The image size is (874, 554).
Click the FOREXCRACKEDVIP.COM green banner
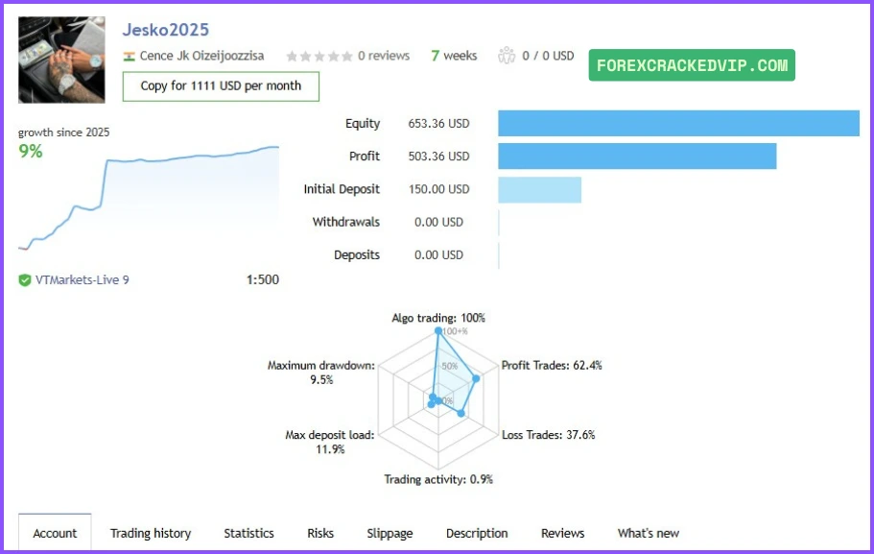click(692, 65)
